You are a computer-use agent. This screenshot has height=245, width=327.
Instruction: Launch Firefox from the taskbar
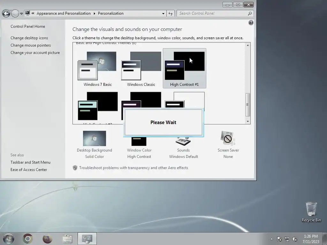pos(47,239)
